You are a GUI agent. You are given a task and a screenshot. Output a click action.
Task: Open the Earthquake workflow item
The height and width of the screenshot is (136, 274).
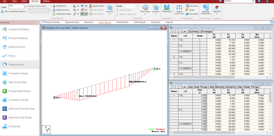pyautogui.click(x=14, y=126)
